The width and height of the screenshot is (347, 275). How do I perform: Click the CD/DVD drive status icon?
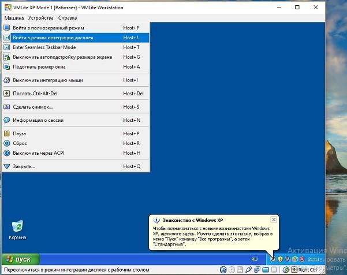[232, 269]
